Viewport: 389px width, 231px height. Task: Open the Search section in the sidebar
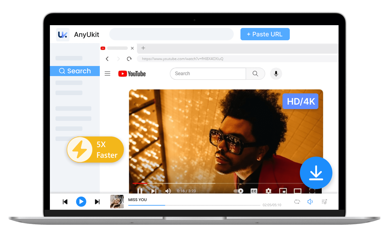coord(75,71)
